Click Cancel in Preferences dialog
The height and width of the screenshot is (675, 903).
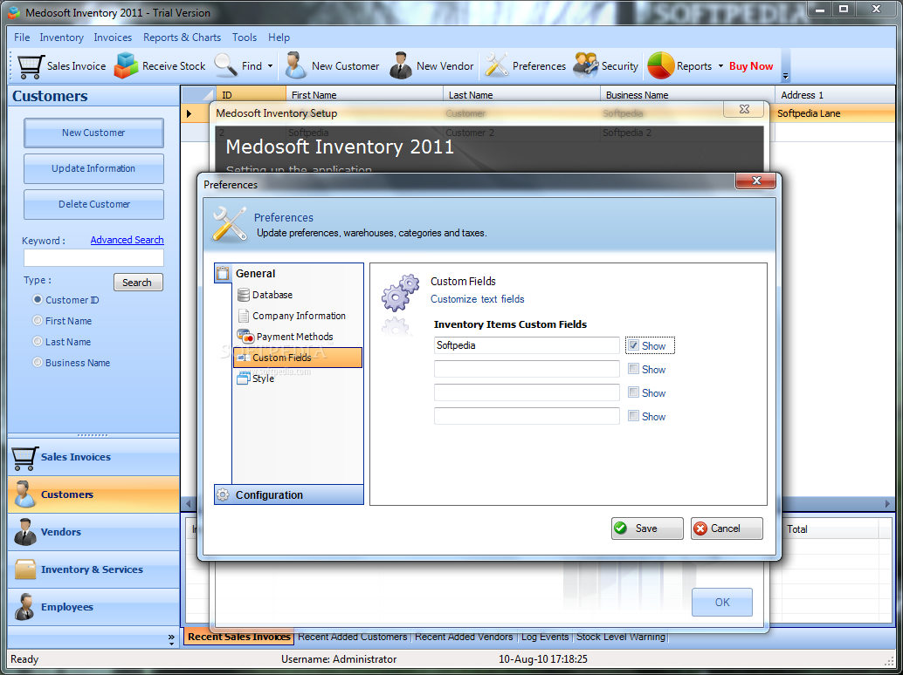click(727, 528)
